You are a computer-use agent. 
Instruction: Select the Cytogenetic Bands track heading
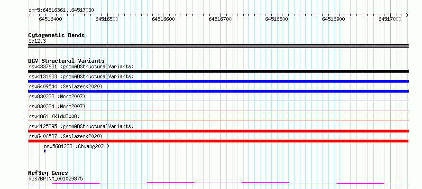point(56,35)
